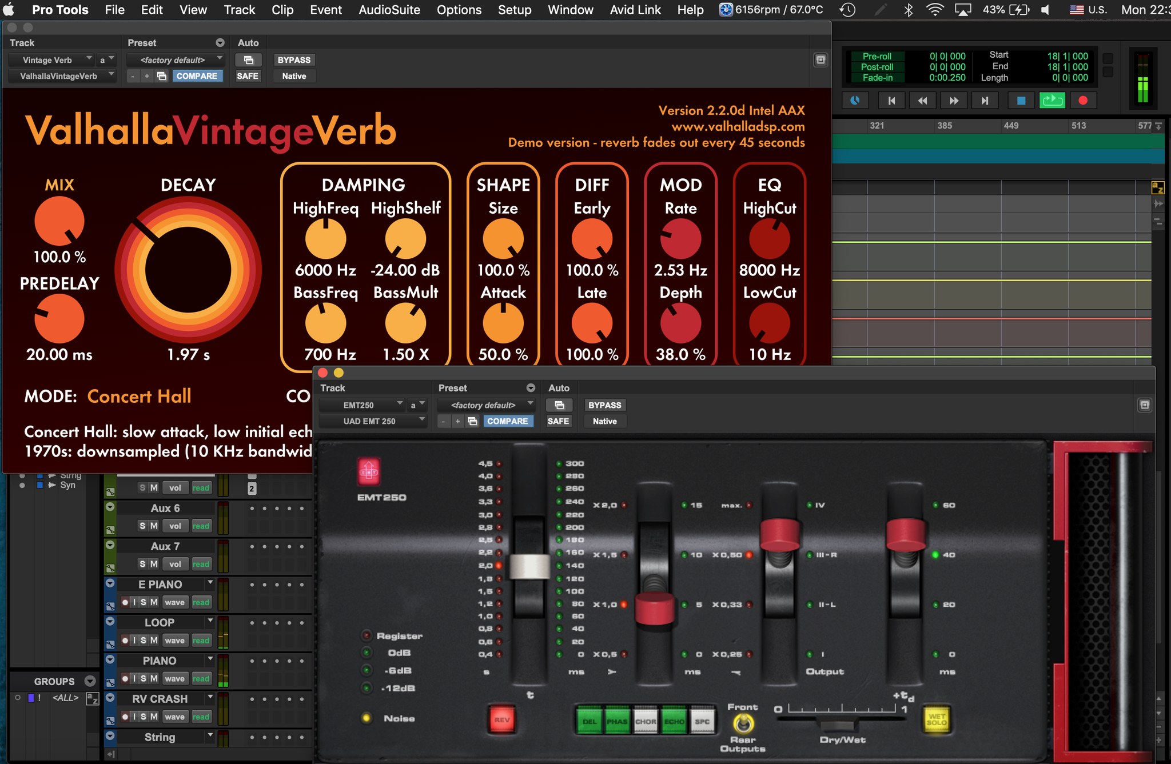
Task: Open the Wi-Fi menu bar icon
Action: click(934, 10)
